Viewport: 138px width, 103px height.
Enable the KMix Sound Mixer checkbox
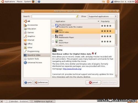(53, 41)
